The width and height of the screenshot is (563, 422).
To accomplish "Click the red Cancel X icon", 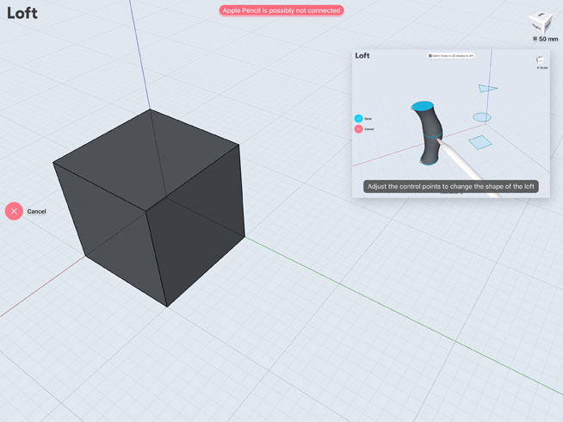I will (x=14, y=211).
